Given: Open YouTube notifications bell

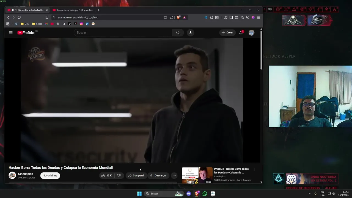Looking at the screenshot, I should [x=241, y=32].
